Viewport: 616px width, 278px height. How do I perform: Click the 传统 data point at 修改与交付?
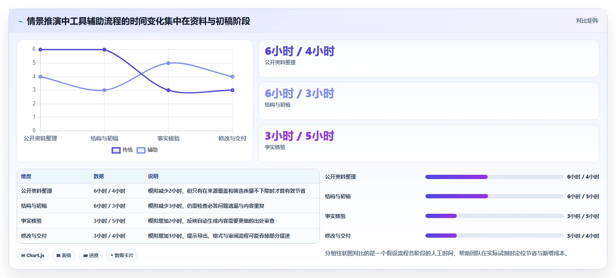pos(232,90)
